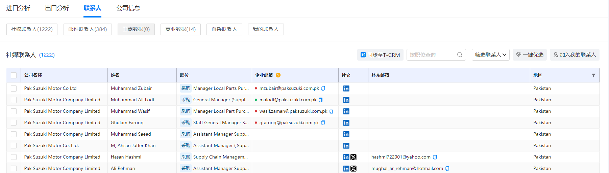Switch to the 出口分析 tab
The height and width of the screenshot is (173, 609).
57,8
